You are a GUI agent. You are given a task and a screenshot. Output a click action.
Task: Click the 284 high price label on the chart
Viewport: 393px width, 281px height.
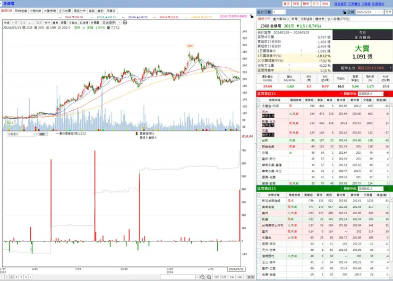[x=190, y=46]
